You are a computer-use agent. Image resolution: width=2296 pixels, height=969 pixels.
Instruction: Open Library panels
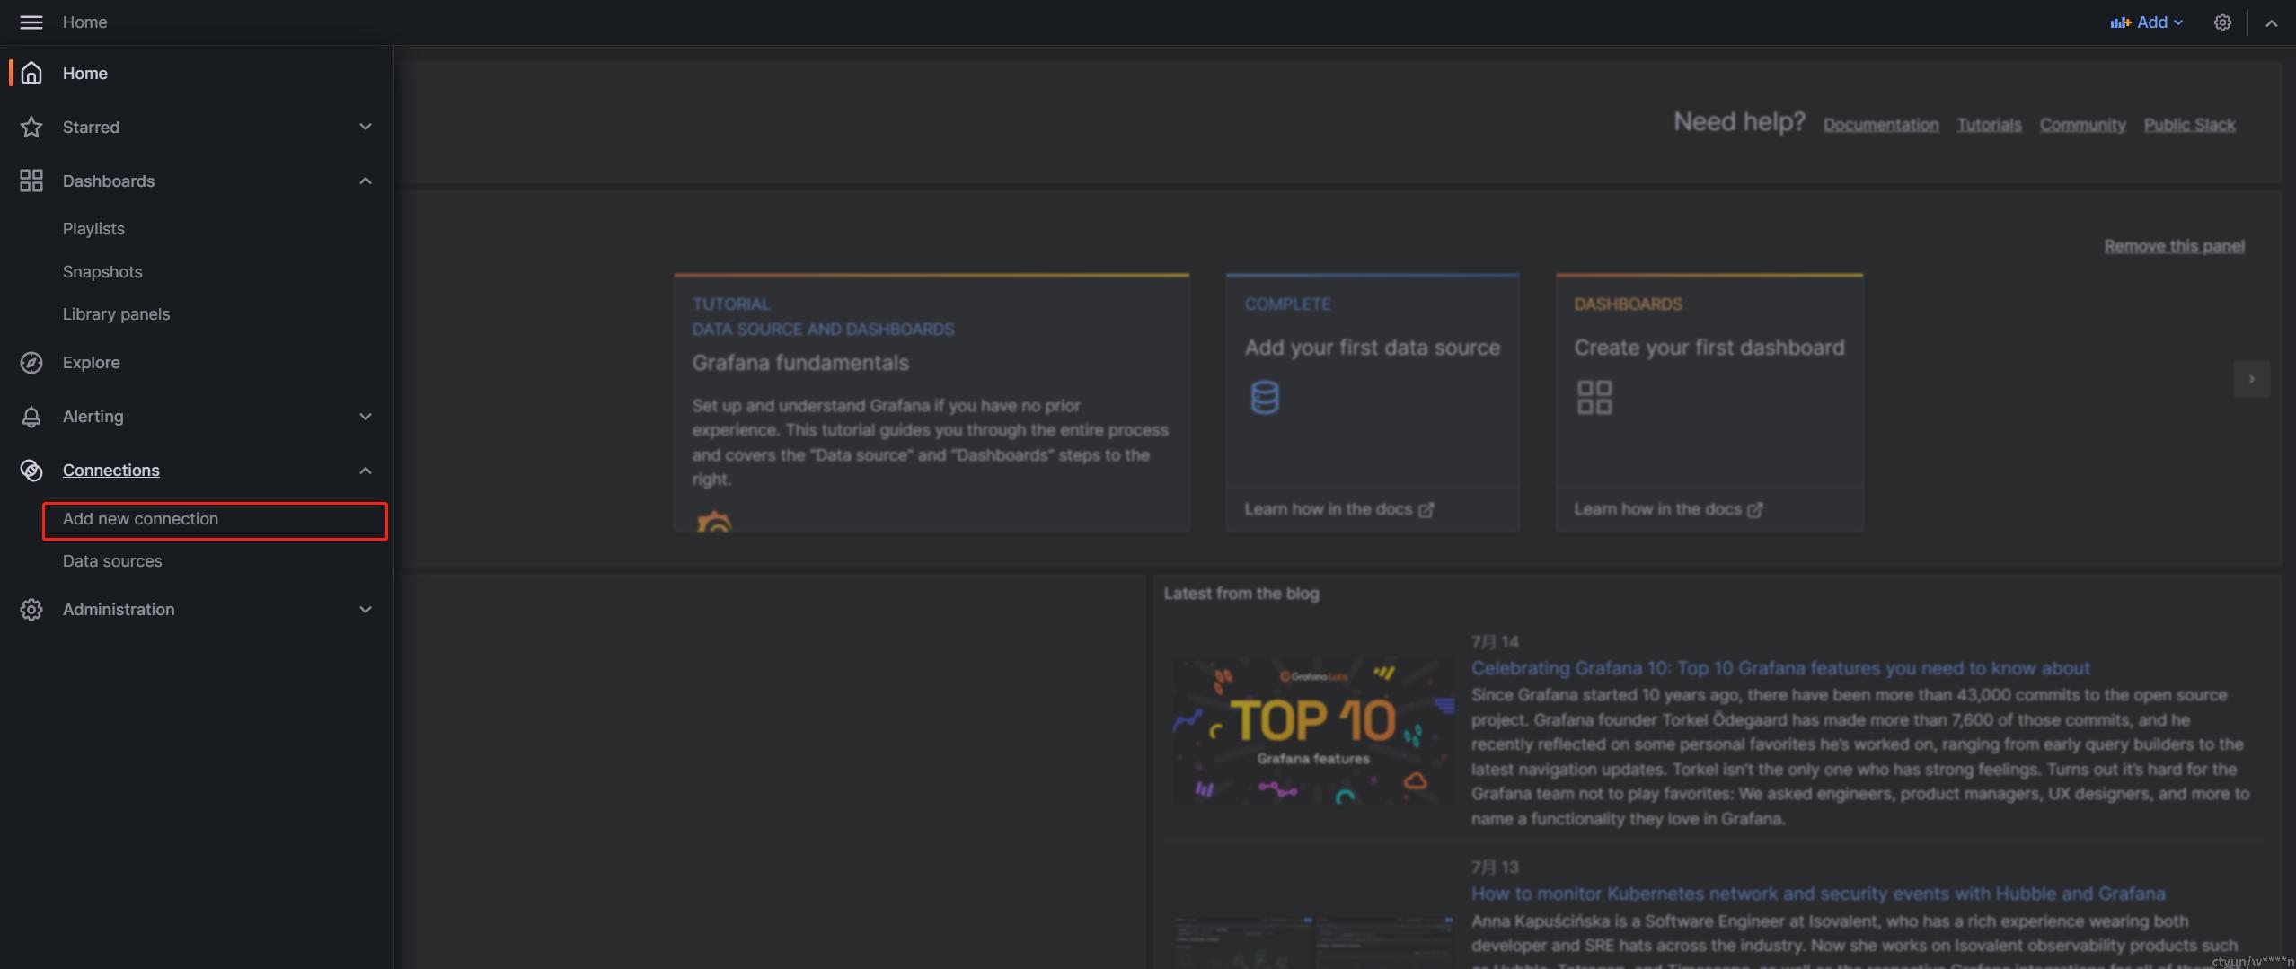point(116,314)
